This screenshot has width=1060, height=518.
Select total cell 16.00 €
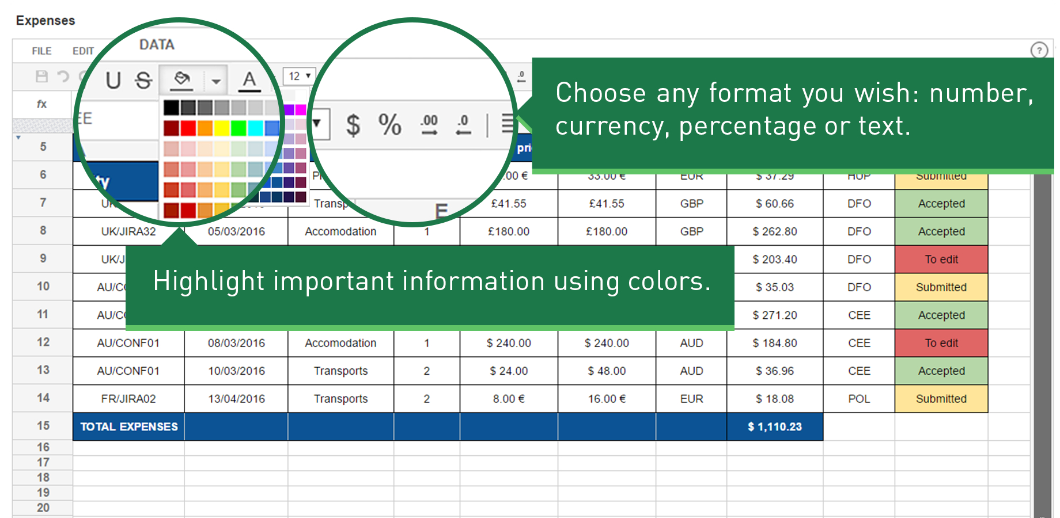click(607, 399)
